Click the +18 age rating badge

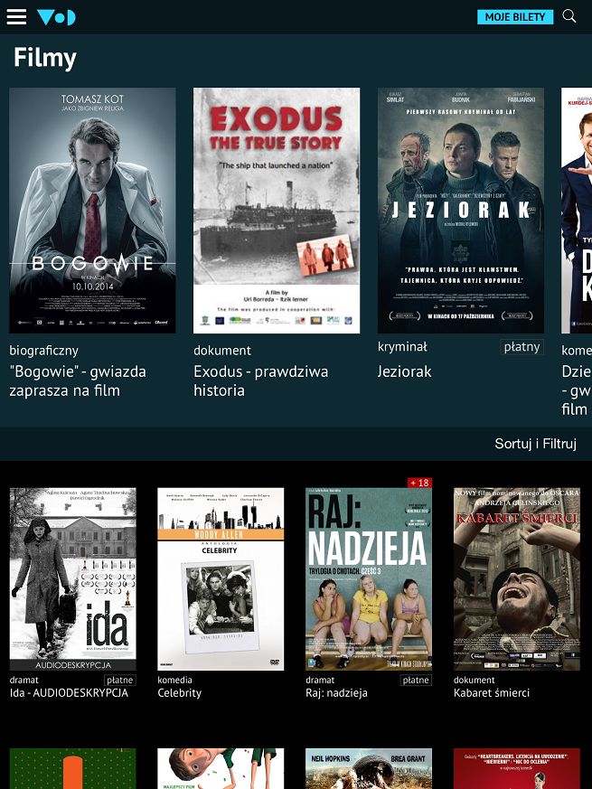coord(419,483)
